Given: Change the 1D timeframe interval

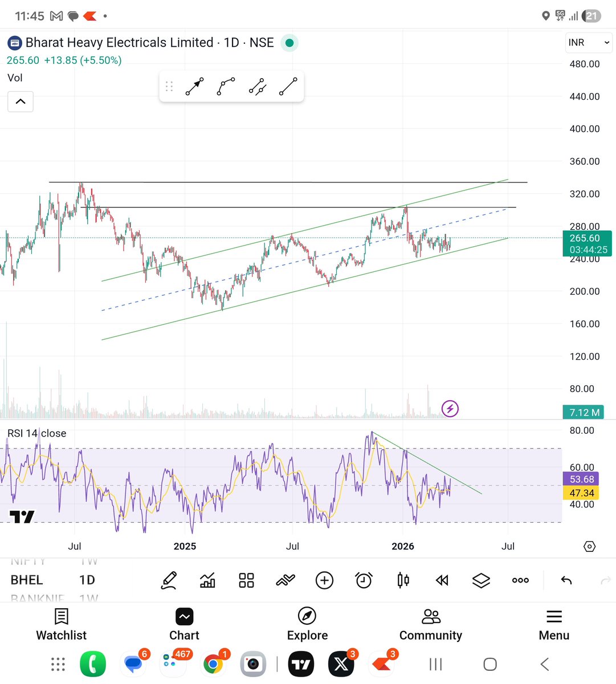Looking at the screenshot, I should tap(87, 580).
